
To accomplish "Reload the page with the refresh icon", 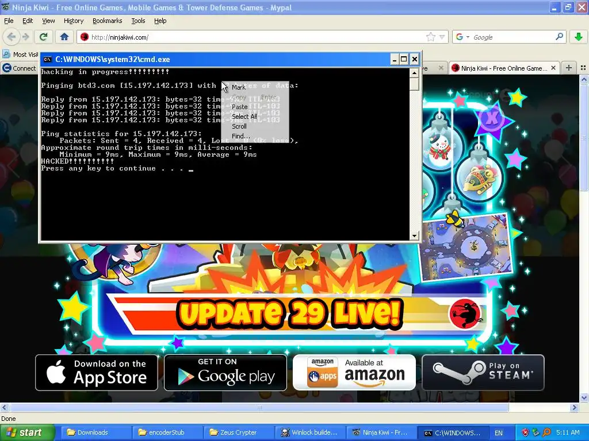I will [44, 37].
